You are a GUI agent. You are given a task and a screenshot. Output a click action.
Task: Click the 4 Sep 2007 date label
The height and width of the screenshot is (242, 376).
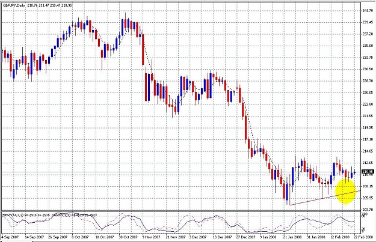coord(10,237)
